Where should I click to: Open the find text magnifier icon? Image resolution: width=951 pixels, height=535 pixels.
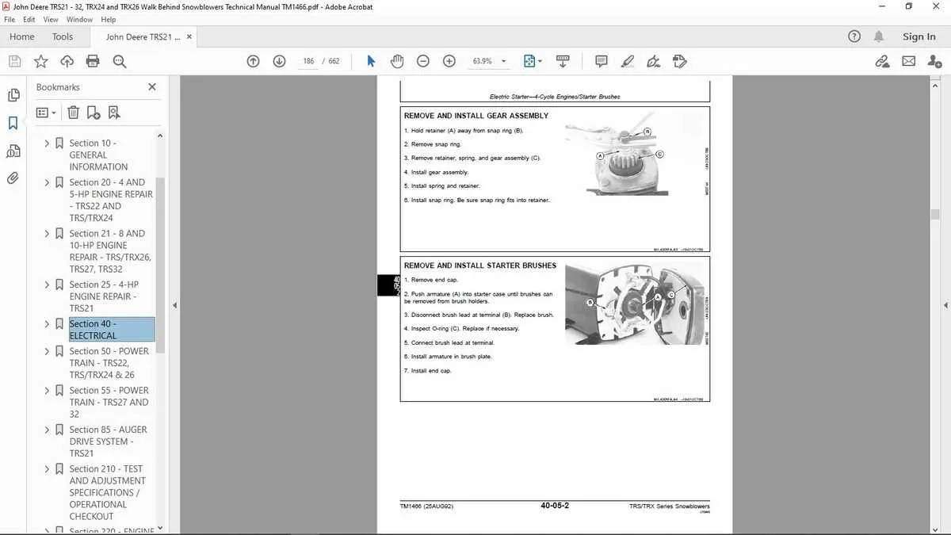[120, 61]
